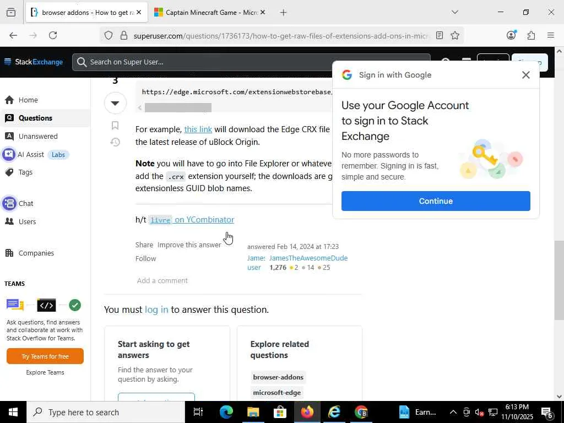Follow this answer
The image size is (564, 423).
click(145, 259)
